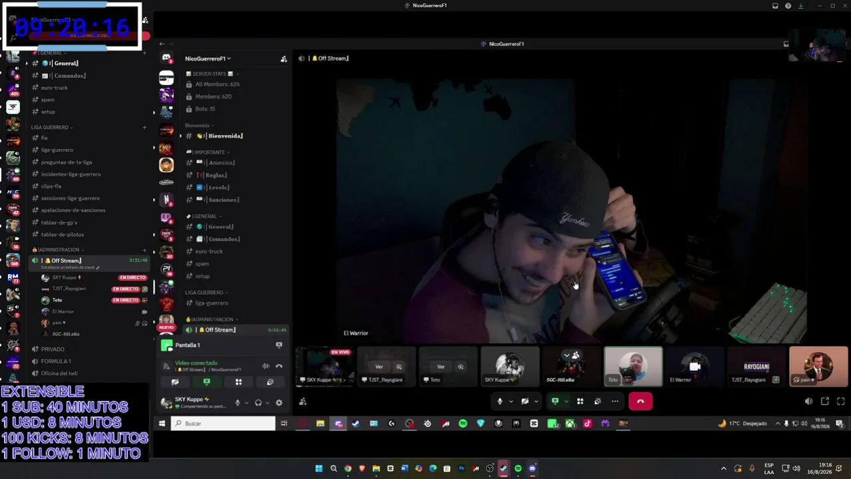
Task: Open microphone options arrow in call controls
Action: [x=511, y=401]
